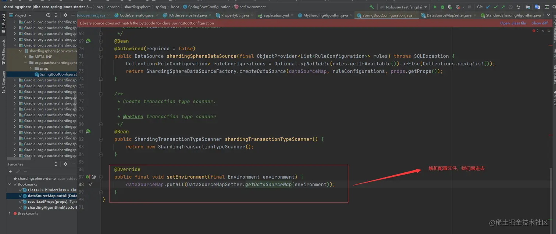This screenshot has width=556, height=234.
Task: Collapse the Bookmarks node in Favorites
Action: [10, 184]
